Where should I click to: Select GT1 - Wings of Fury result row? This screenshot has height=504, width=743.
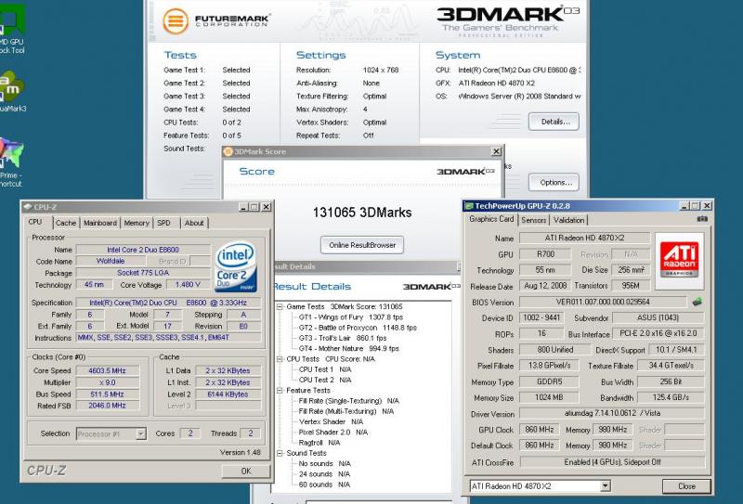pos(351,317)
